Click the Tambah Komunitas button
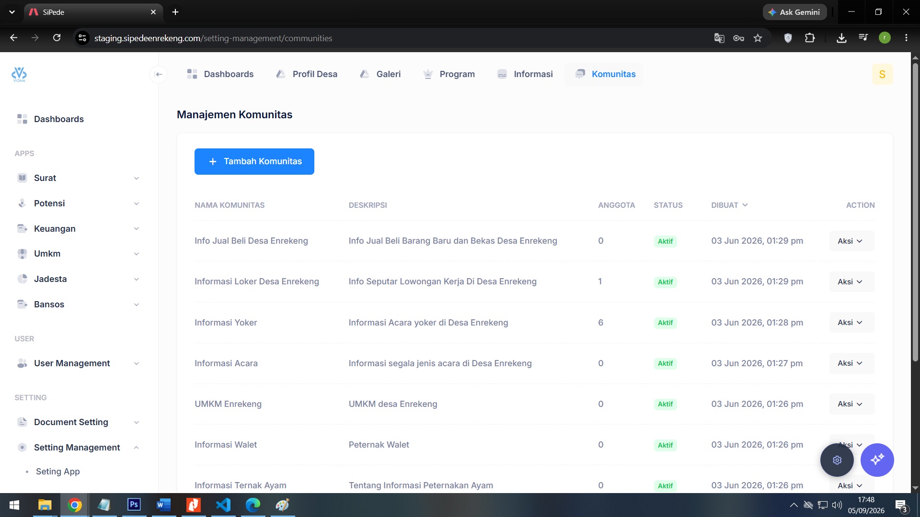Viewport: 920px width, 517px height. tap(254, 161)
